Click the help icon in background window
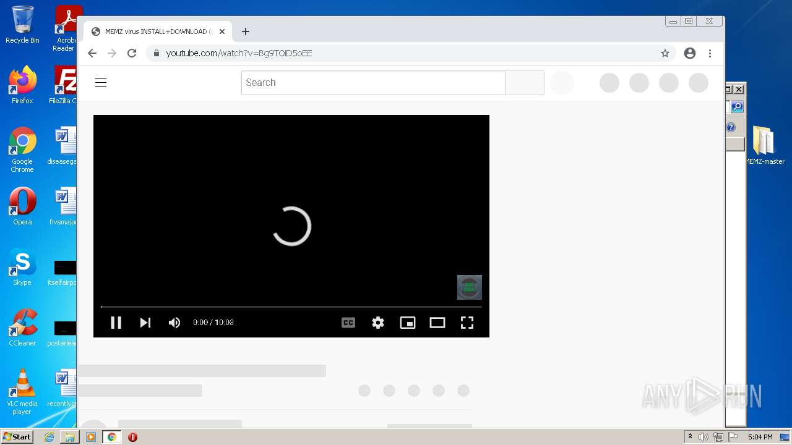Viewport: 792px width, 445px height. [x=731, y=127]
